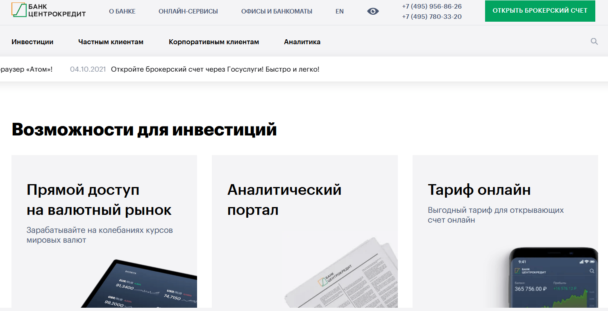Open news about brokerage account via Госуслуги
608x311 pixels.
[x=215, y=69]
